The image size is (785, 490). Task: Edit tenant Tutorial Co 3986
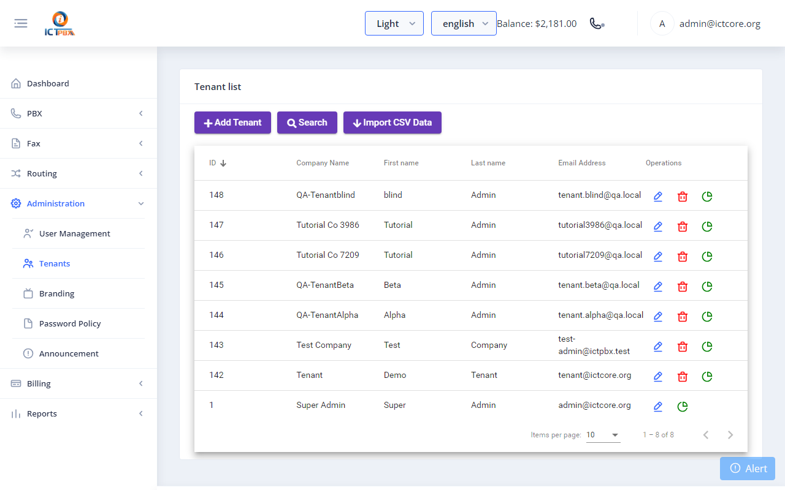[658, 226]
